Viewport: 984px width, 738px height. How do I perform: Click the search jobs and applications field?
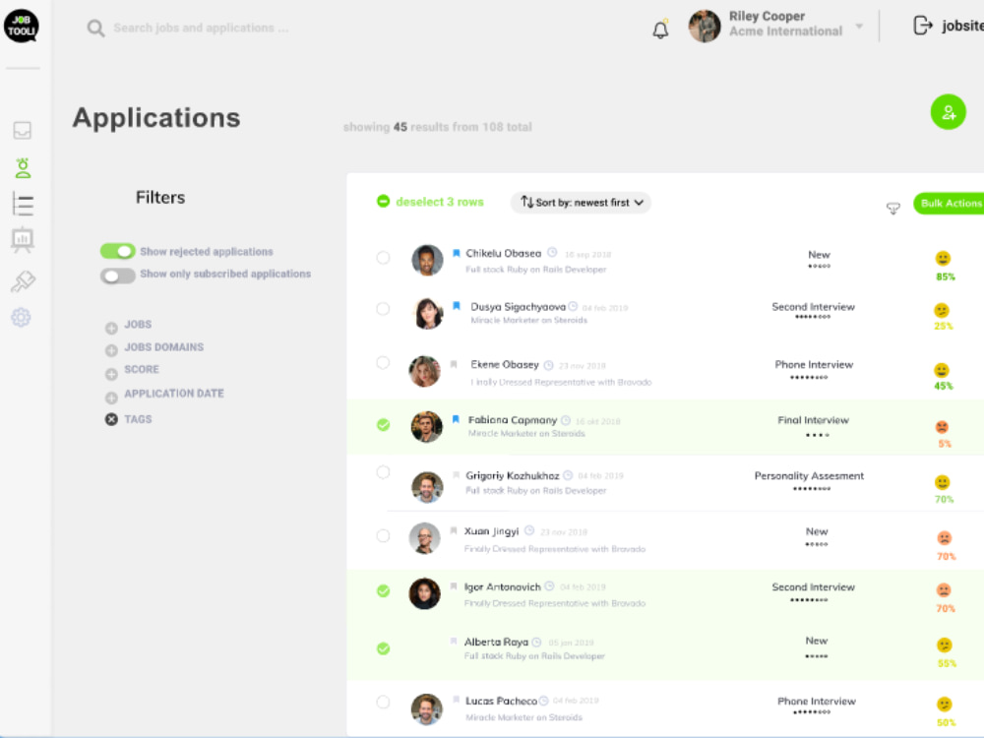click(201, 28)
